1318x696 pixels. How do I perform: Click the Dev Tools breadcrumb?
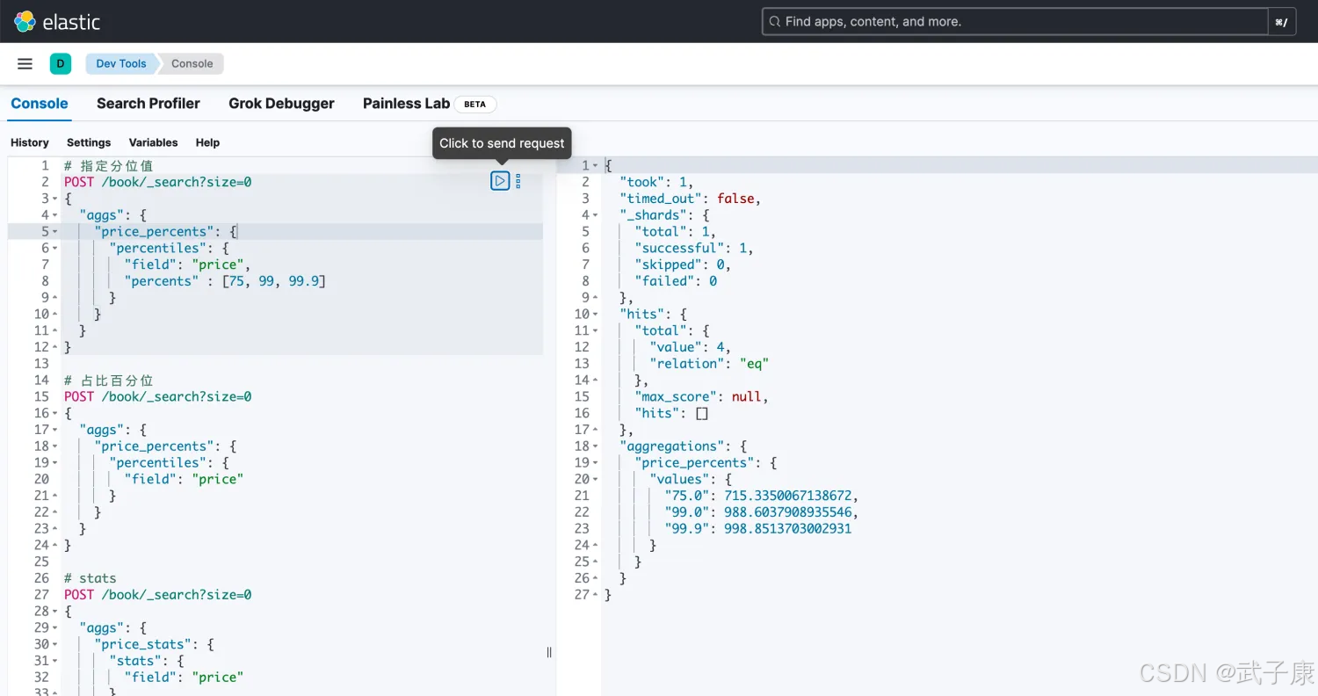(x=121, y=63)
